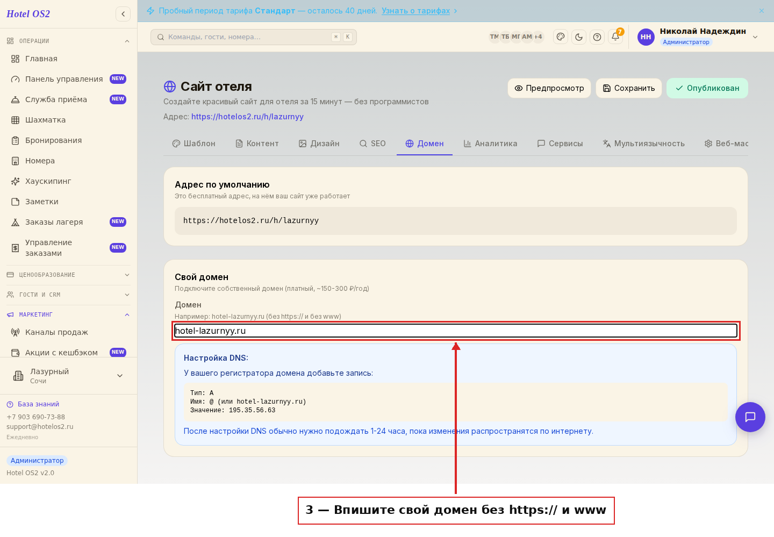Open the floating chat bubble button
The height and width of the screenshot is (537, 774).
(x=750, y=417)
